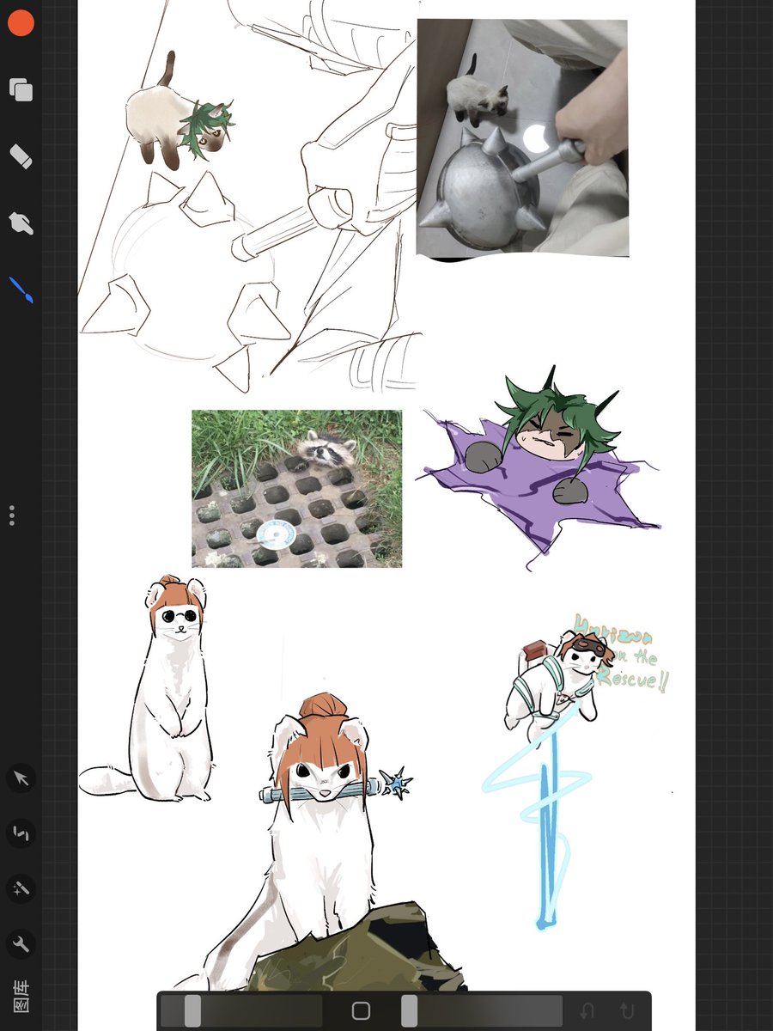Image resolution: width=773 pixels, height=1031 pixels.
Task: Click the raccoon reference photo
Action: point(296,489)
